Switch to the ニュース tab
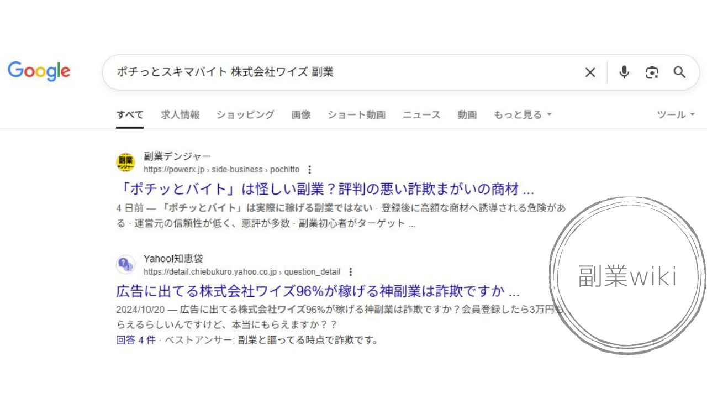Screen dimensions: 707x398 (421, 115)
